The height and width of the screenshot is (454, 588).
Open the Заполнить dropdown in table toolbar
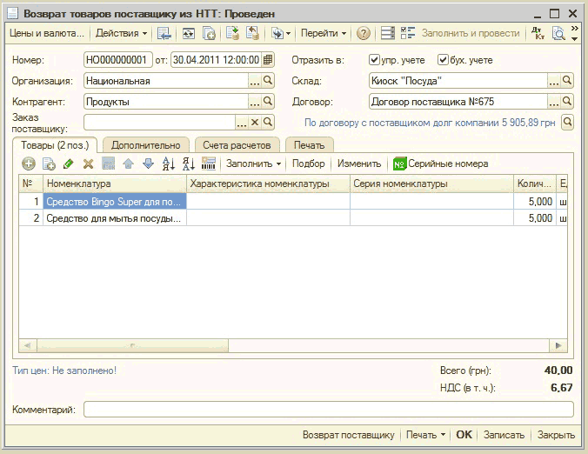point(253,164)
